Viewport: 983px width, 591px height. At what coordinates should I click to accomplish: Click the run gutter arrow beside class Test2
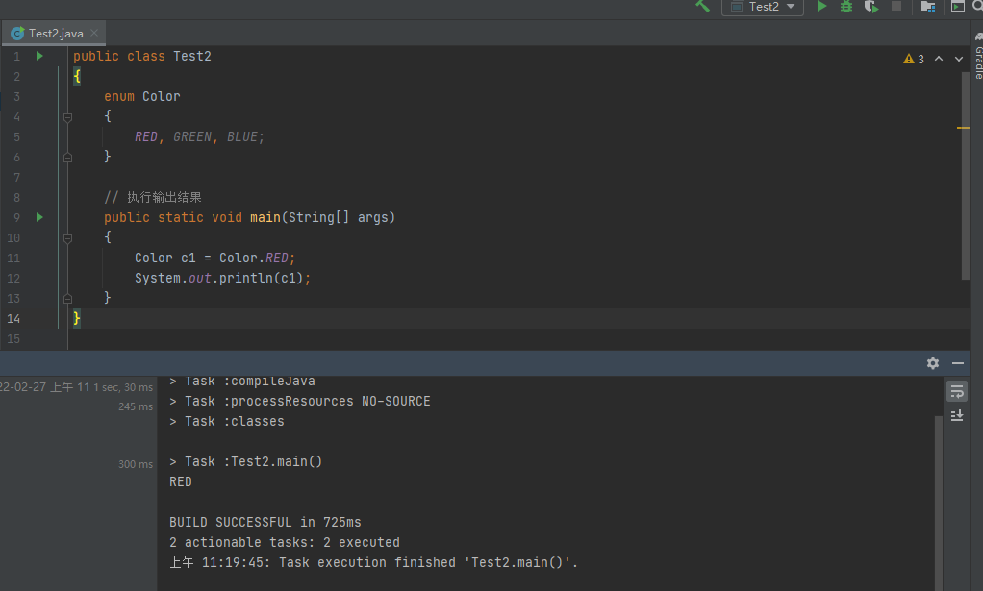click(x=39, y=56)
